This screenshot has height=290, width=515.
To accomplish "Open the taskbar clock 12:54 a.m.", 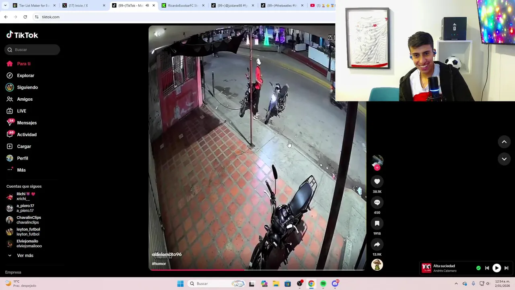I will point(503,284).
